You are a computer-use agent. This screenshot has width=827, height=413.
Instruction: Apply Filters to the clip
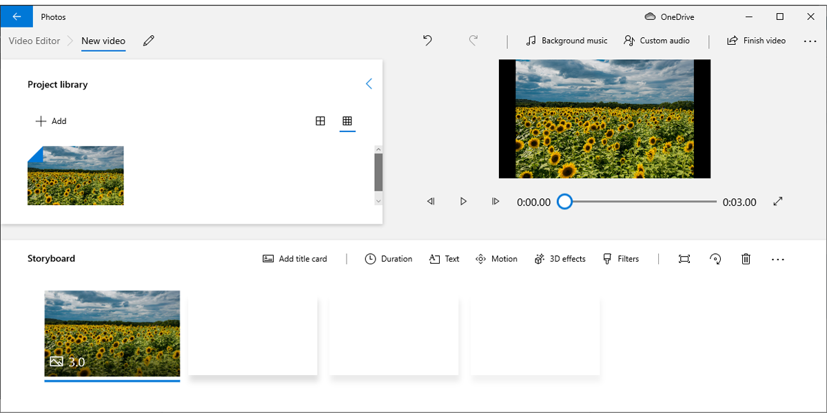click(621, 259)
